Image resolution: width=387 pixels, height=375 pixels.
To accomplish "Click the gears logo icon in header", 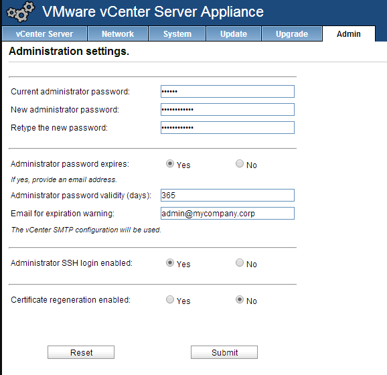I will [20, 11].
